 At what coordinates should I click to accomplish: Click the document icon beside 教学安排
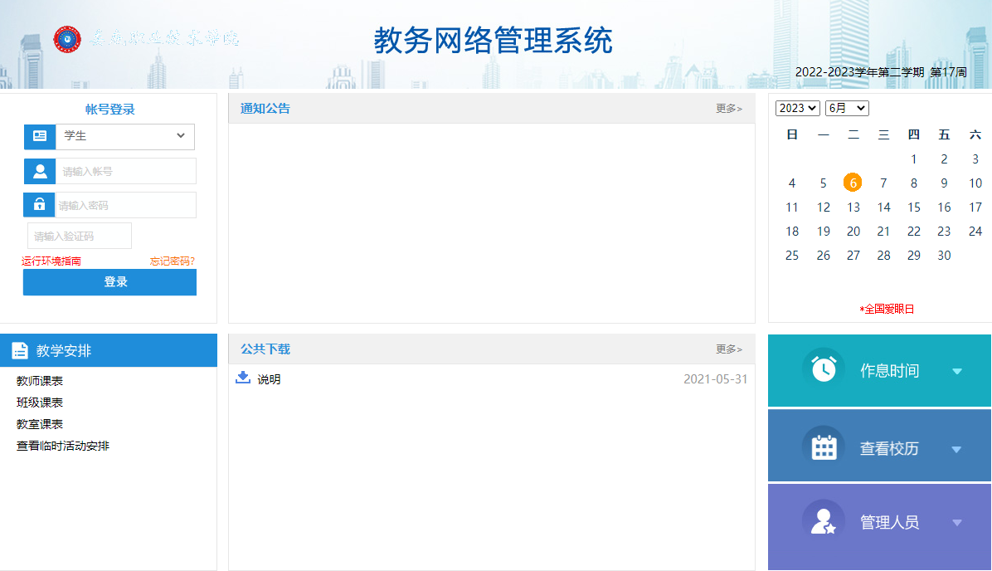20,351
